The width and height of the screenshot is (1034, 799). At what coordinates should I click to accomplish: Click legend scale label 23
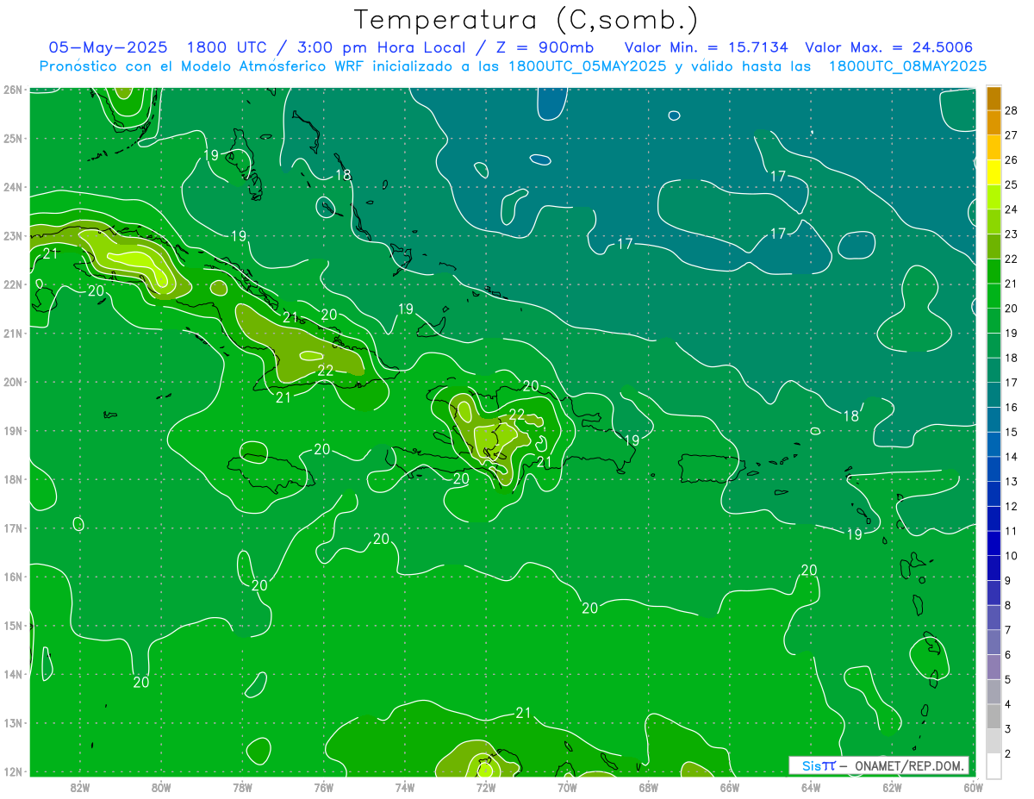[1011, 234]
